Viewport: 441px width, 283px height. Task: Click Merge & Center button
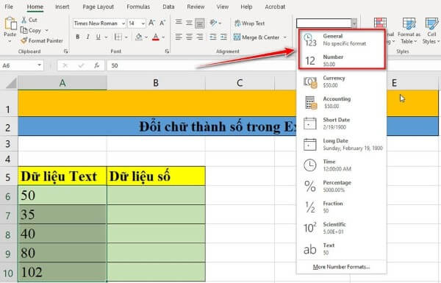tap(257, 37)
